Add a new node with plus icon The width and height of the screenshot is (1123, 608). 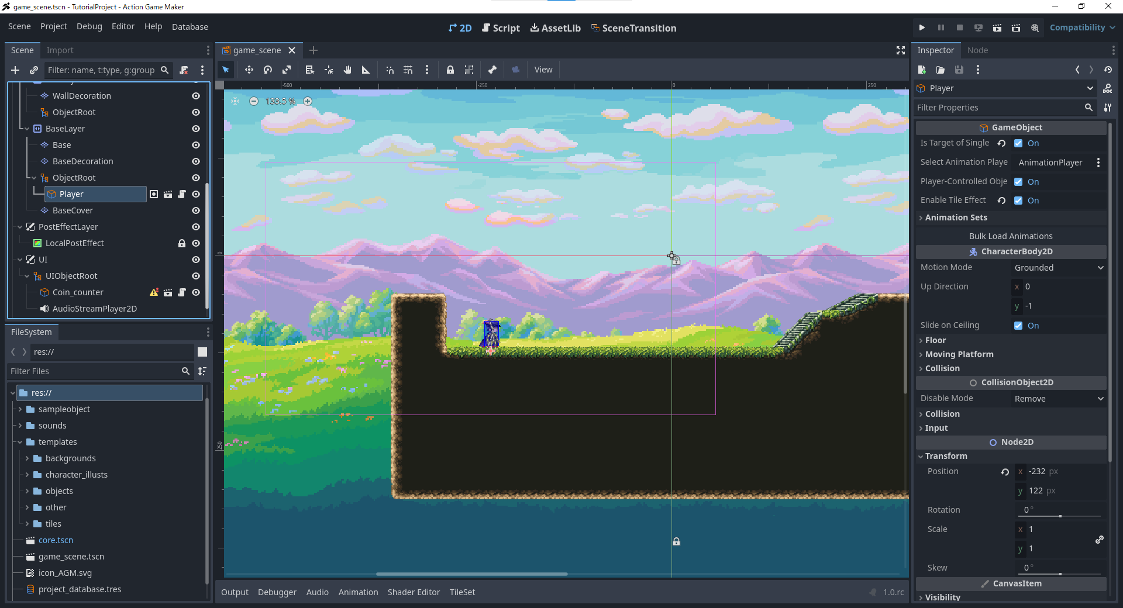15,70
